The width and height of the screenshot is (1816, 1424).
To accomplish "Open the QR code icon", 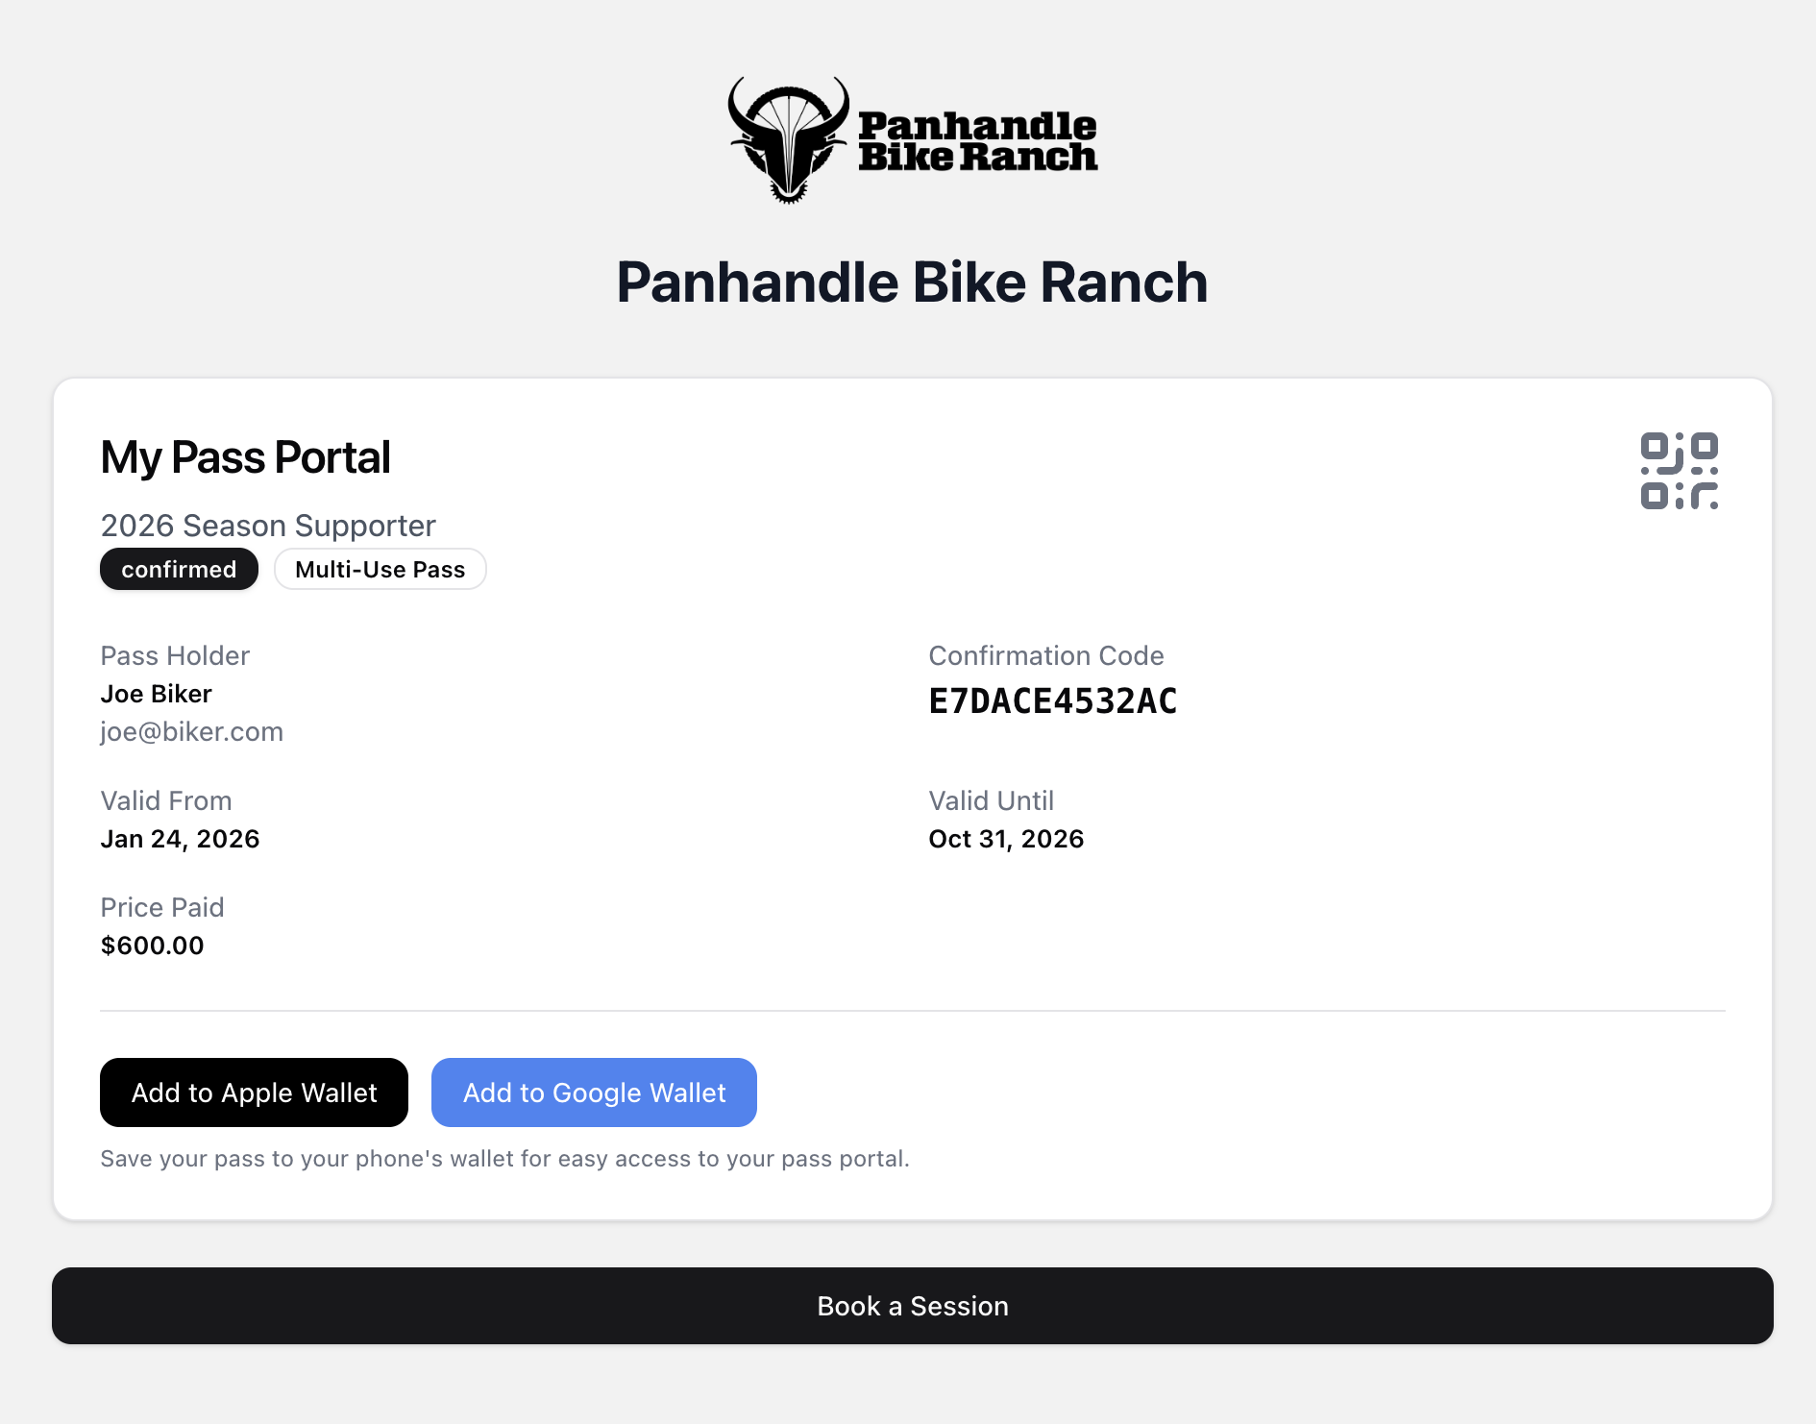I will [1679, 471].
